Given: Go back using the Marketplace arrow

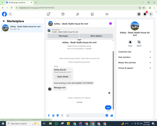Looking at the screenshot, I should (x=4, y=21).
